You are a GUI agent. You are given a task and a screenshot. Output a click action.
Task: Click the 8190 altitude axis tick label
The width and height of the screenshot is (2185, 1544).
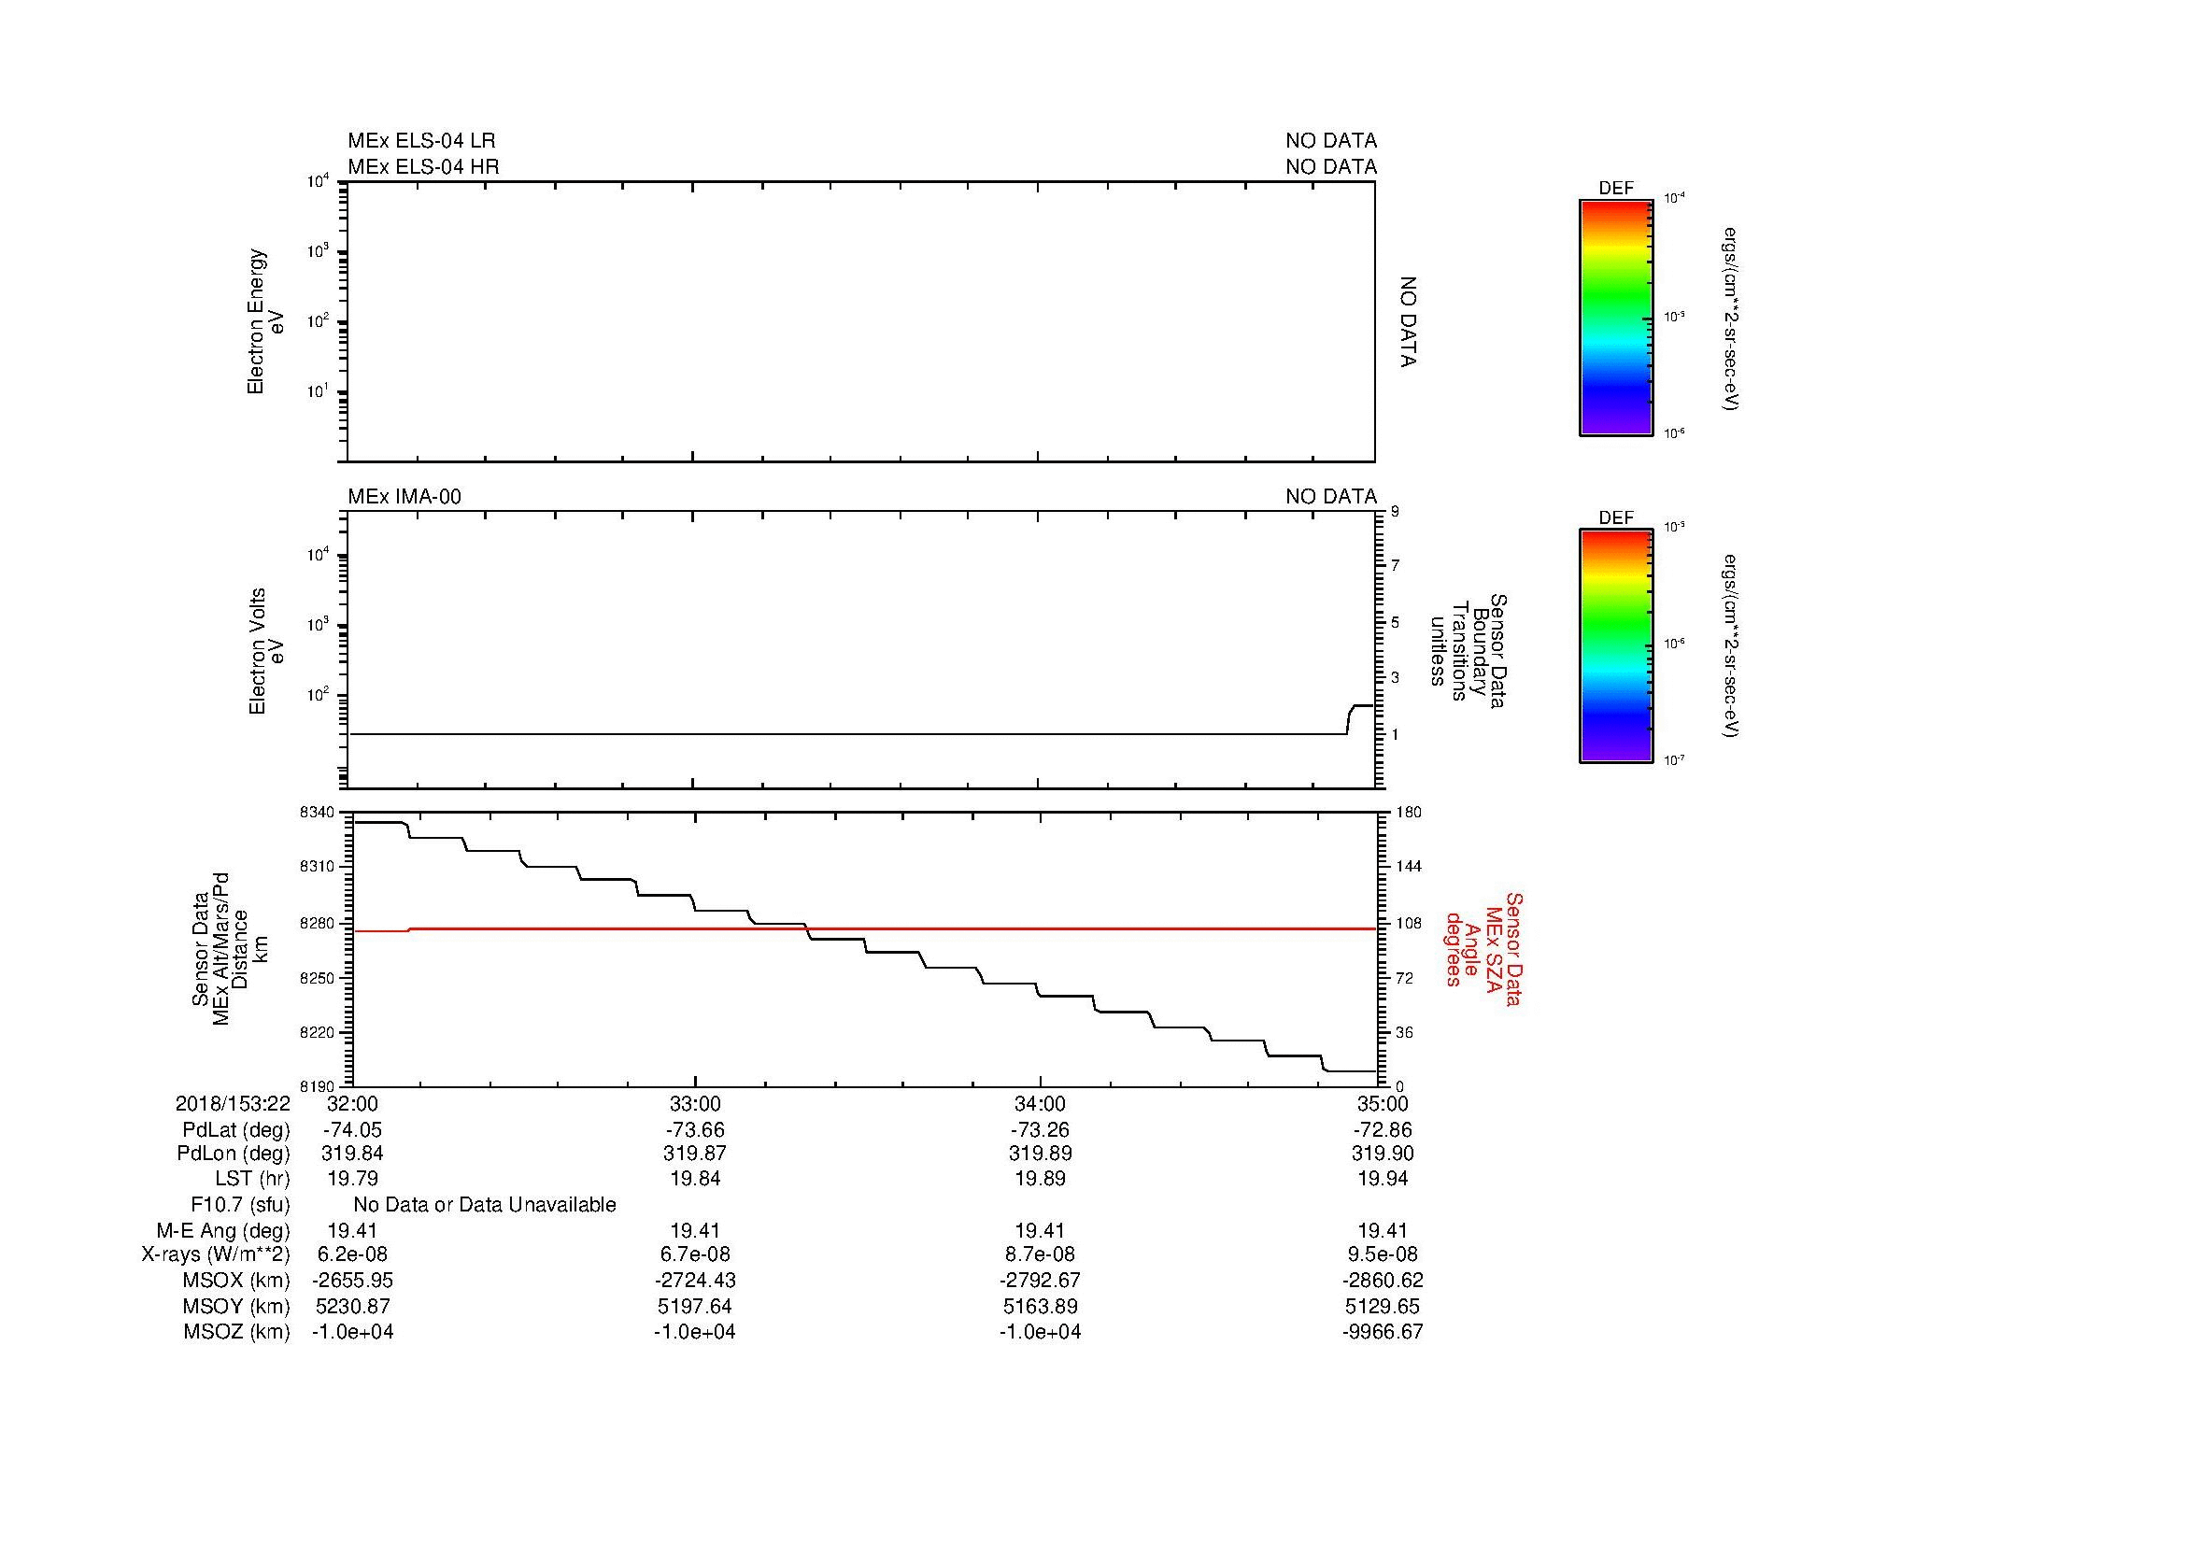(317, 1086)
